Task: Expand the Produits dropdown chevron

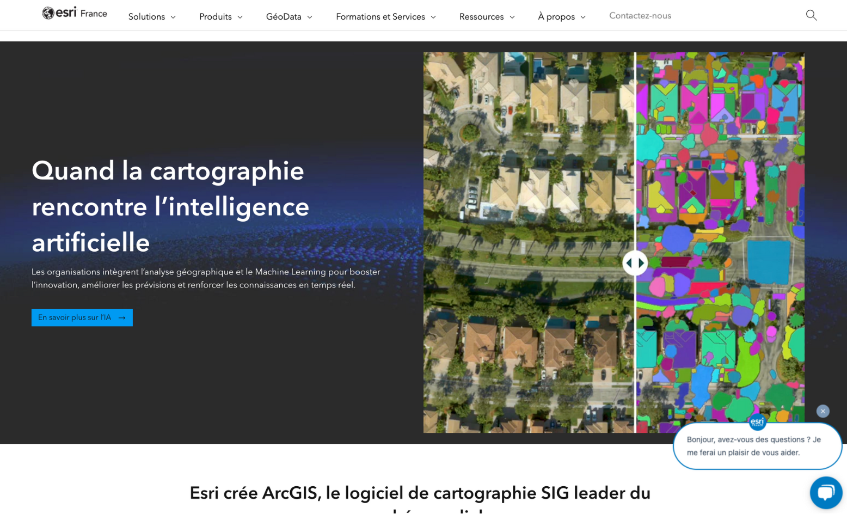Action: point(241,17)
